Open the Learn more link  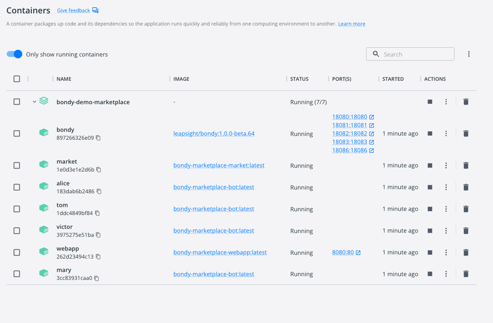(352, 24)
